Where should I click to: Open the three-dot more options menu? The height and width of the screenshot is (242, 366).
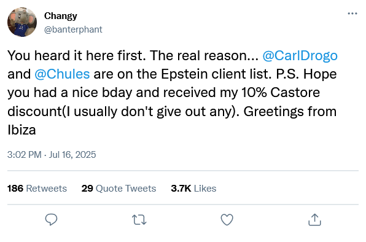click(x=352, y=14)
